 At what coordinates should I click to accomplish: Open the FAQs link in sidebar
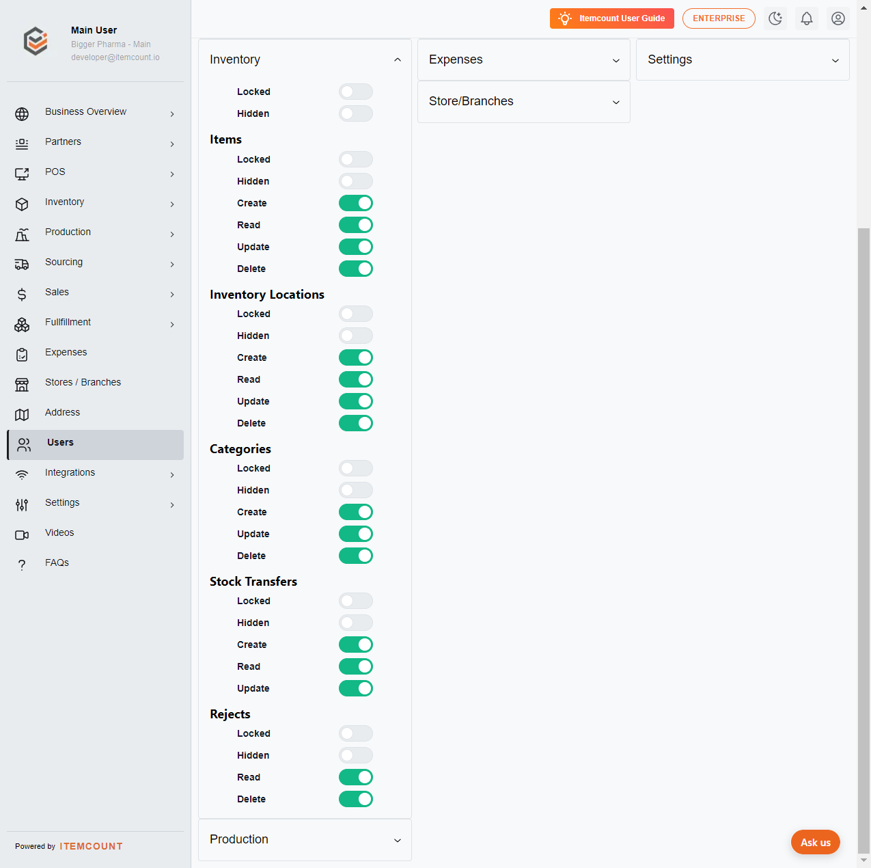(x=95, y=565)
